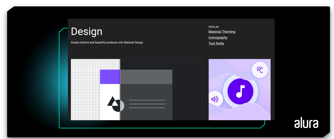The height and width of the screenshot is (139, 334).
Task: Click the purple color block in illustration
Action: [110, 77]
